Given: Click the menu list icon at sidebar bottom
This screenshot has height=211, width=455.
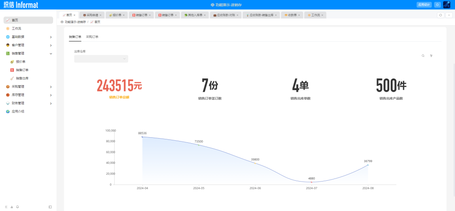Looking at the screenshot, I should tap(6, 207).
